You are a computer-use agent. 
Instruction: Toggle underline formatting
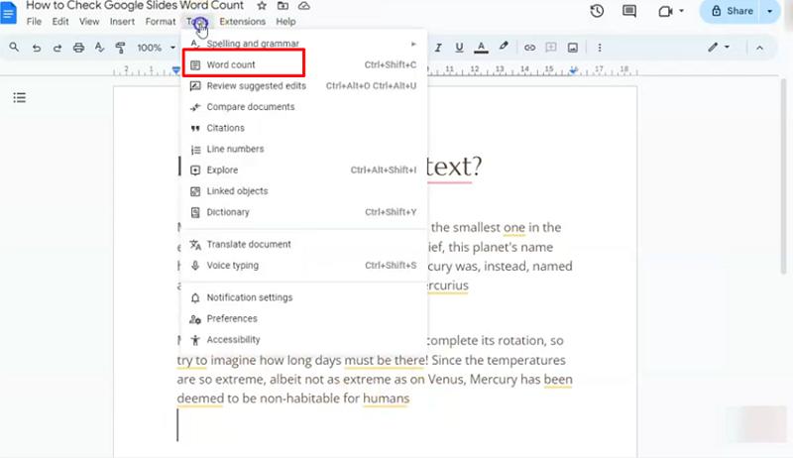coord(459,48)
